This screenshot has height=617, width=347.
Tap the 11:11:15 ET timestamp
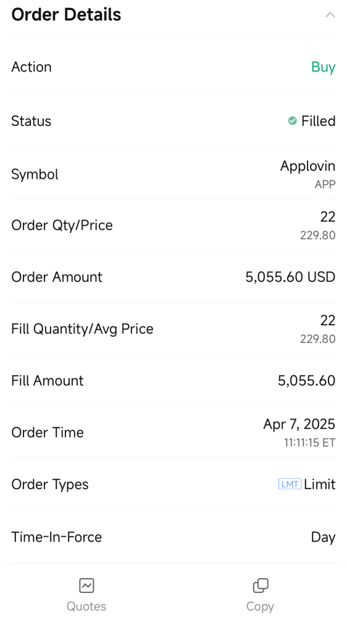click(x=309, y=442)
